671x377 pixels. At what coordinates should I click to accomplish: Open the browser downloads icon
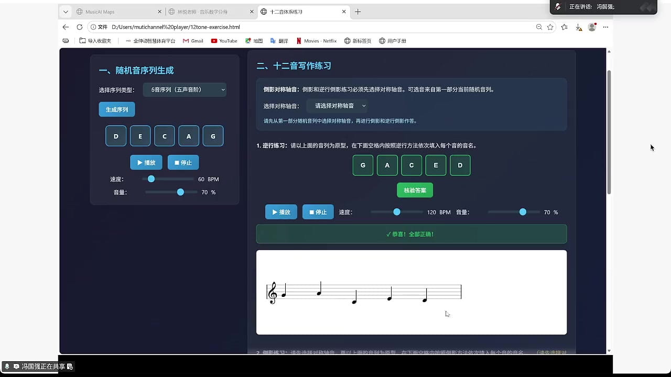578,27
